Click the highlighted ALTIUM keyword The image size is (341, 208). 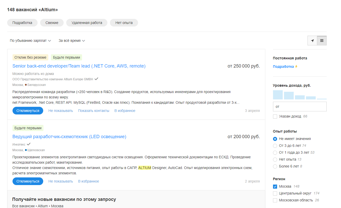(x=145, y=168)
